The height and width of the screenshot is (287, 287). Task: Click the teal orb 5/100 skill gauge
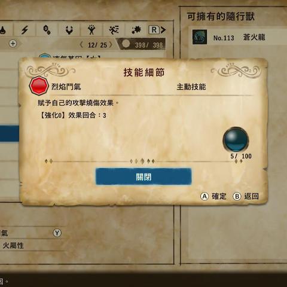tap(236, 140)
